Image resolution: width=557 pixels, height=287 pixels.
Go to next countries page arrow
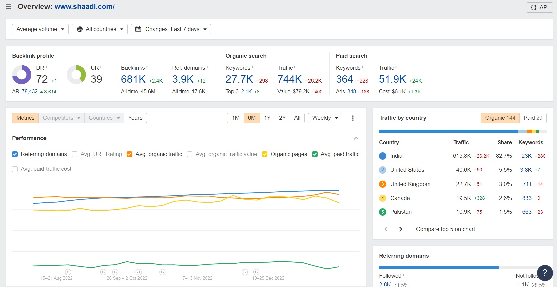[401, 229]
